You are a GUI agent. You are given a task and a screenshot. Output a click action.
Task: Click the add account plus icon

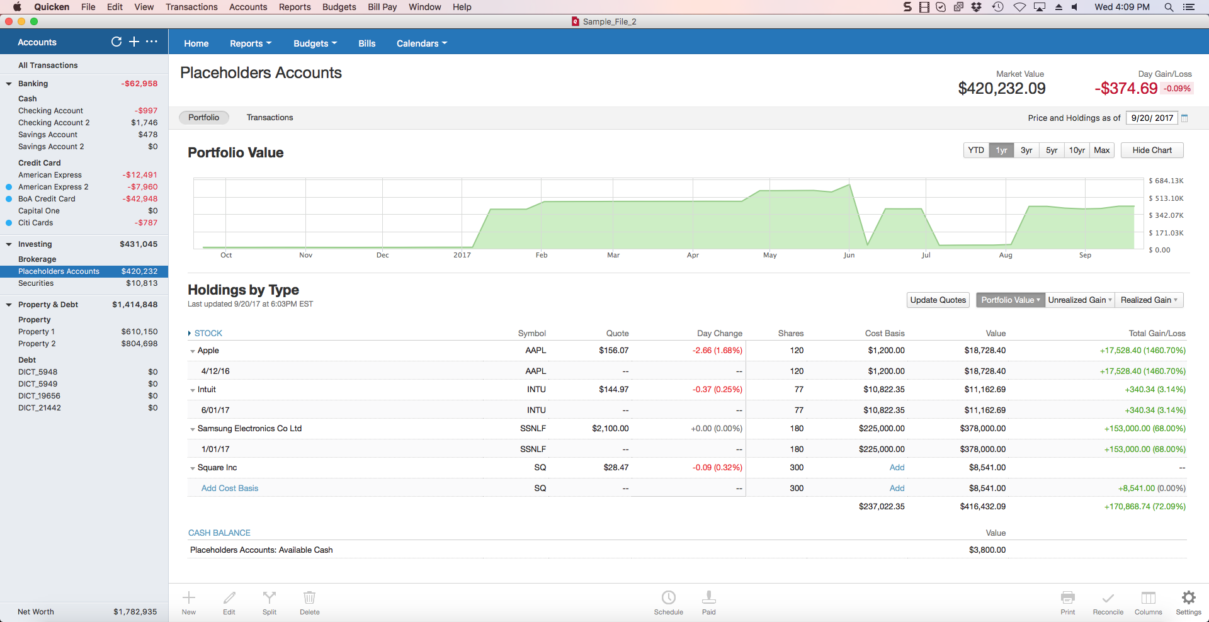pyautogui.click(x=134, y=42)
